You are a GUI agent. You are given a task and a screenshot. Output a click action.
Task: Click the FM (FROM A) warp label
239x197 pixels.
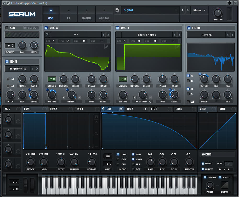143,102
